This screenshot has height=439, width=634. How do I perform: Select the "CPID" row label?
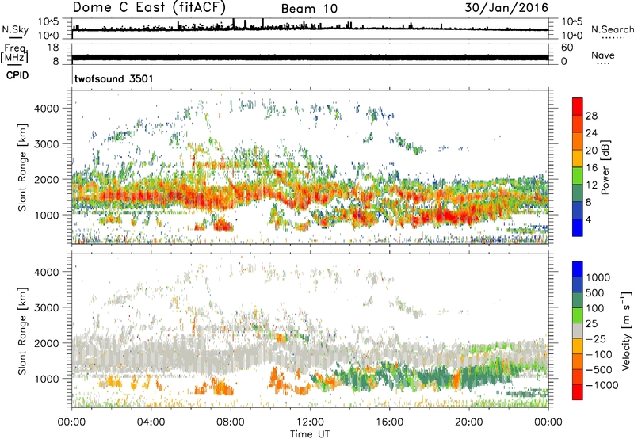(17, 75)
